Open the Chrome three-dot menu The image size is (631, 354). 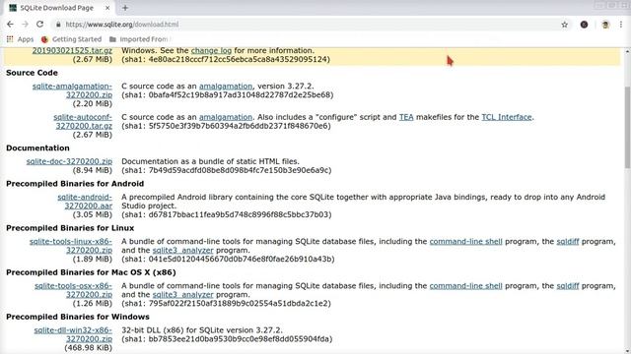click(621, 25)
